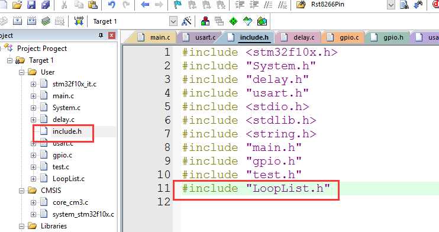The width and height of the screenshot is (439, 232).
Task: Collapse the Libraries group folder
Action: (x=21, y=226)
